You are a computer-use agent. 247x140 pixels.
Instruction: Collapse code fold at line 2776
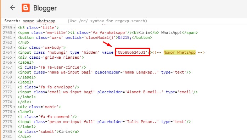14,112
